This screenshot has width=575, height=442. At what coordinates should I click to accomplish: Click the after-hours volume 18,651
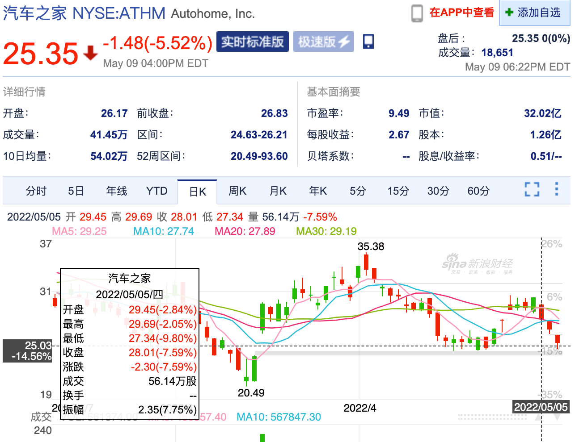tap(497, 53)
